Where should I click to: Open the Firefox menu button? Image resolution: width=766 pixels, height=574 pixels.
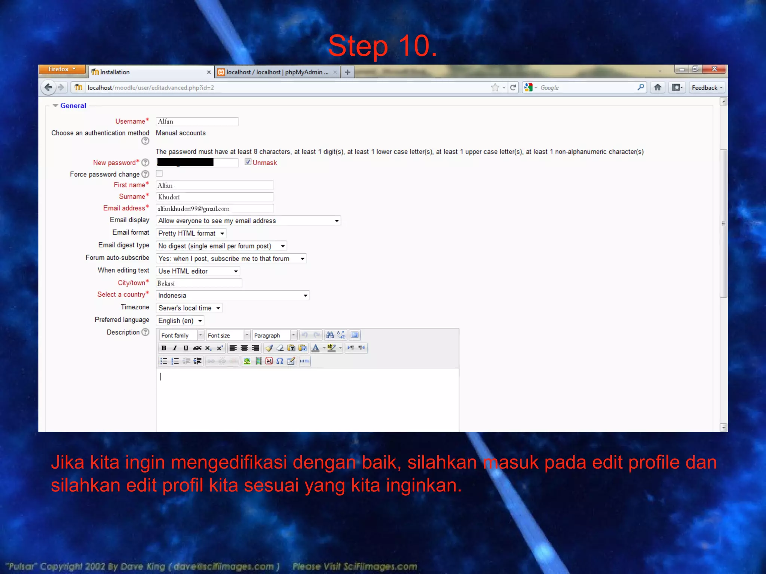(x=62, y=69)
